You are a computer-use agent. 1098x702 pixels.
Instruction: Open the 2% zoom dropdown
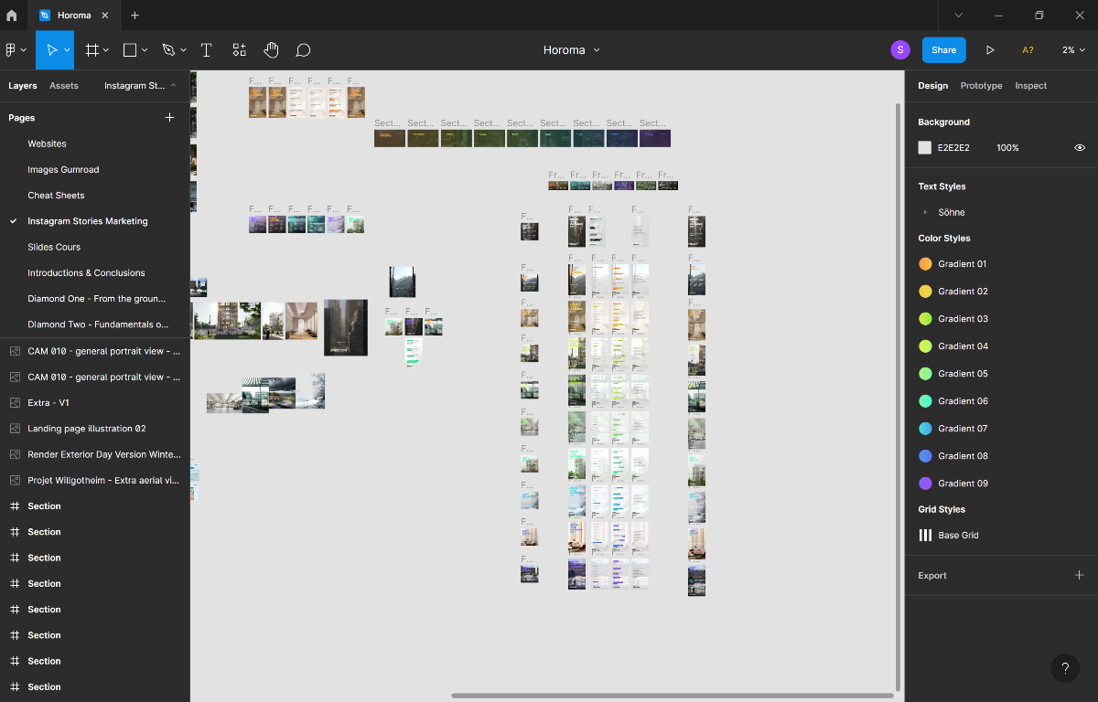[1074, 50]
